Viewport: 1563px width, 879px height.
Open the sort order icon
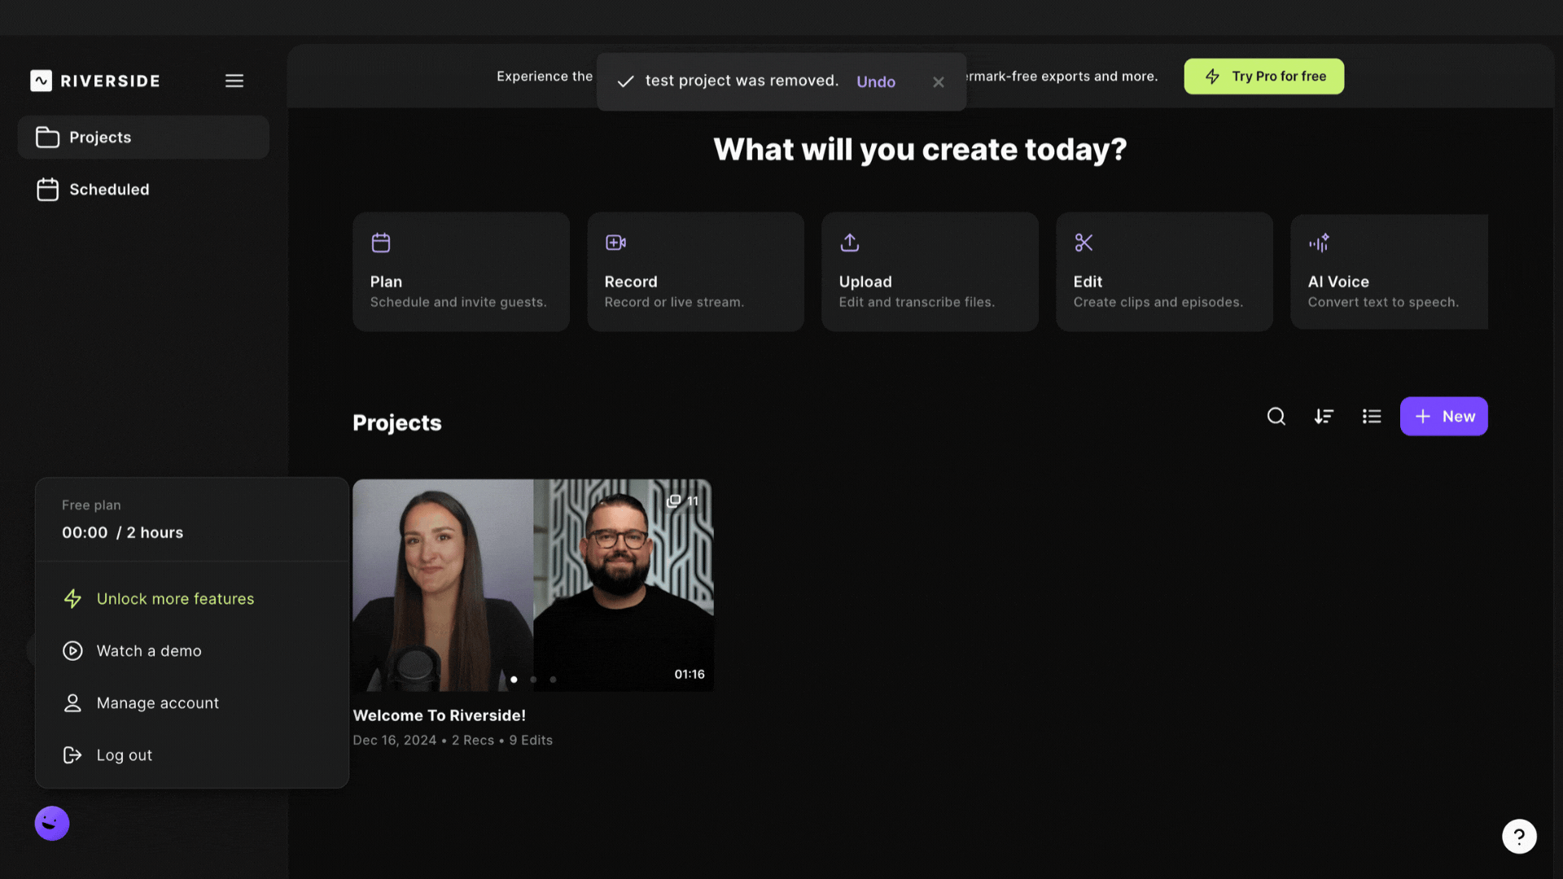(x=1324, y=417)
